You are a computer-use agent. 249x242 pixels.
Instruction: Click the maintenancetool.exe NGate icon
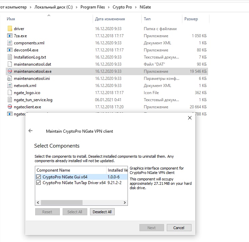pos(10,71)
